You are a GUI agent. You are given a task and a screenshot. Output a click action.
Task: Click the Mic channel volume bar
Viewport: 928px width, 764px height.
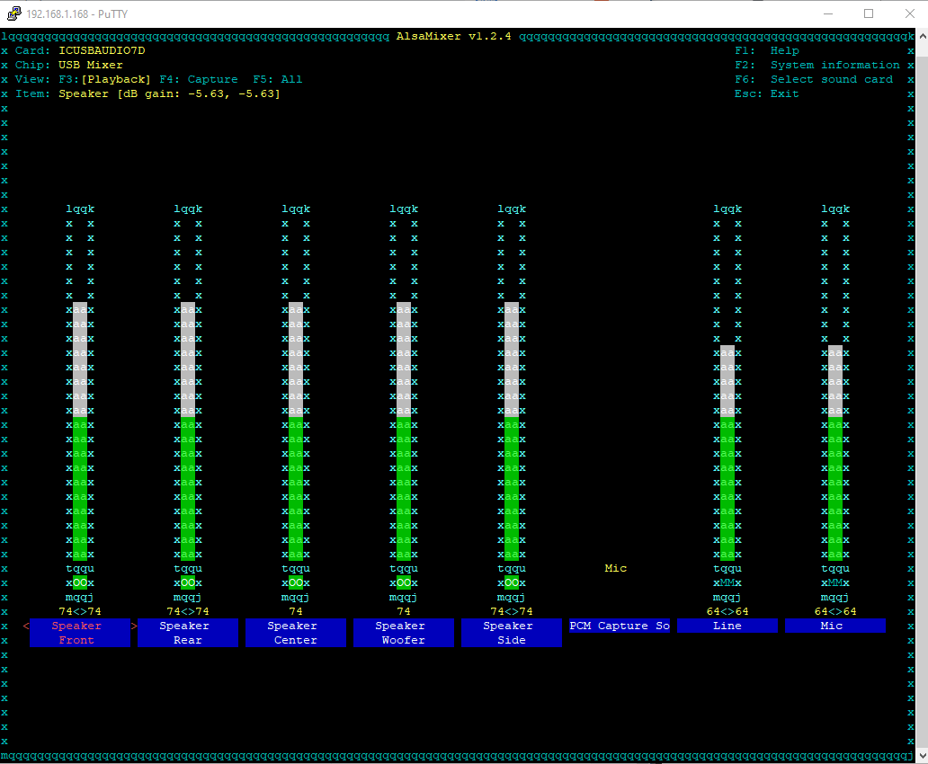coord(835,453)
